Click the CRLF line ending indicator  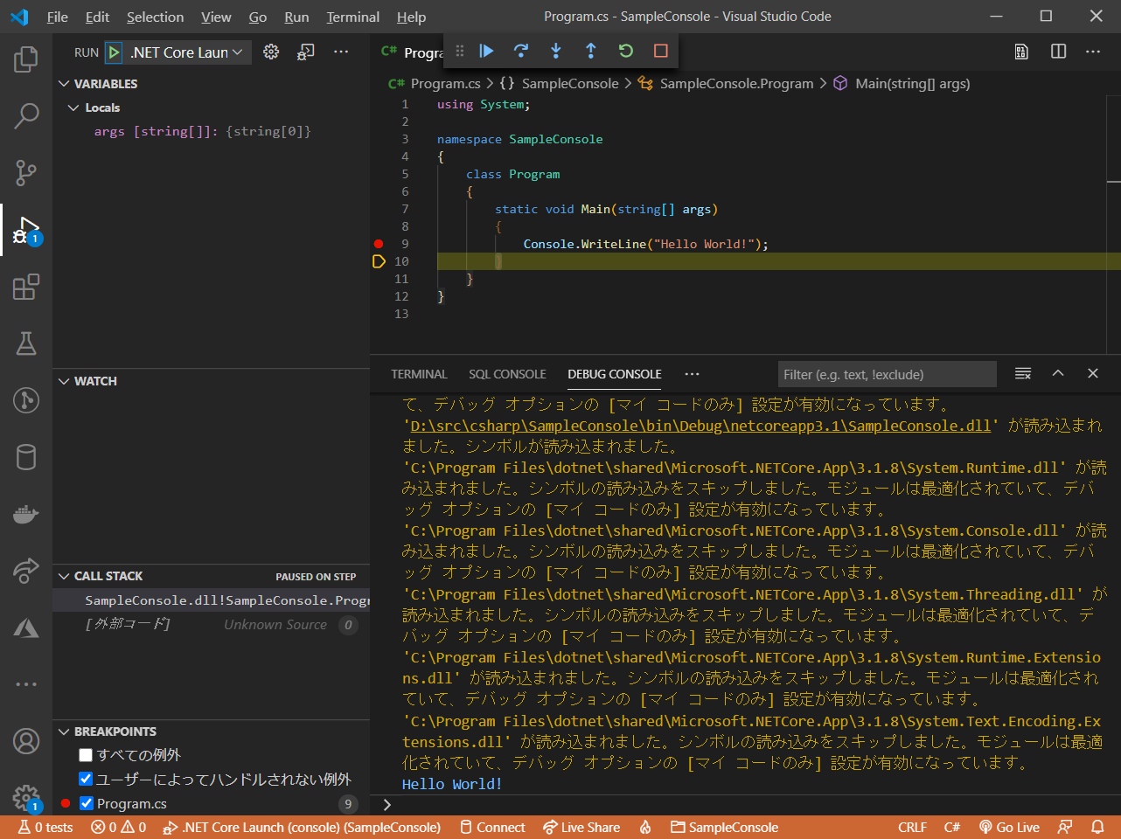(x=912, y=828)
